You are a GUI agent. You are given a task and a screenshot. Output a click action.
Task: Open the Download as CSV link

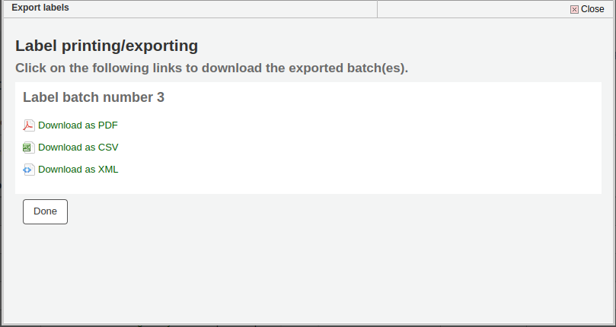78,148
